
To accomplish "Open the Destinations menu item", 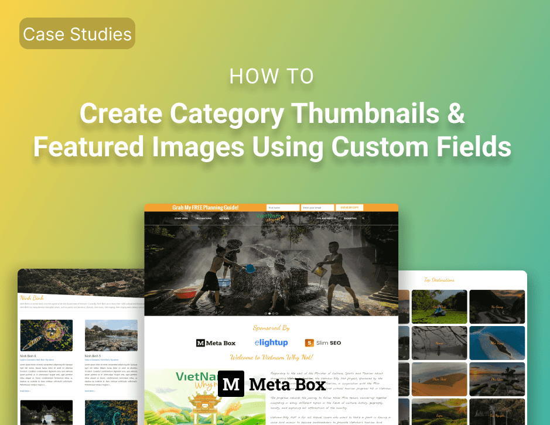I will point(204,218).
